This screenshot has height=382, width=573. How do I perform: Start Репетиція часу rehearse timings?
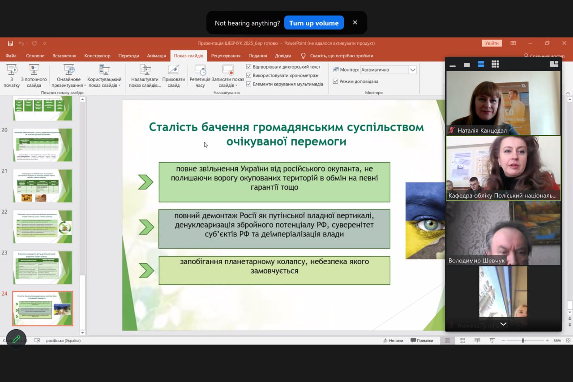(200, 76)
